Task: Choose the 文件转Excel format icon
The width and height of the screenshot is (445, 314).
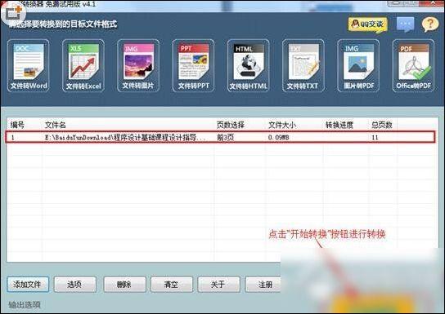Action: 83,65
